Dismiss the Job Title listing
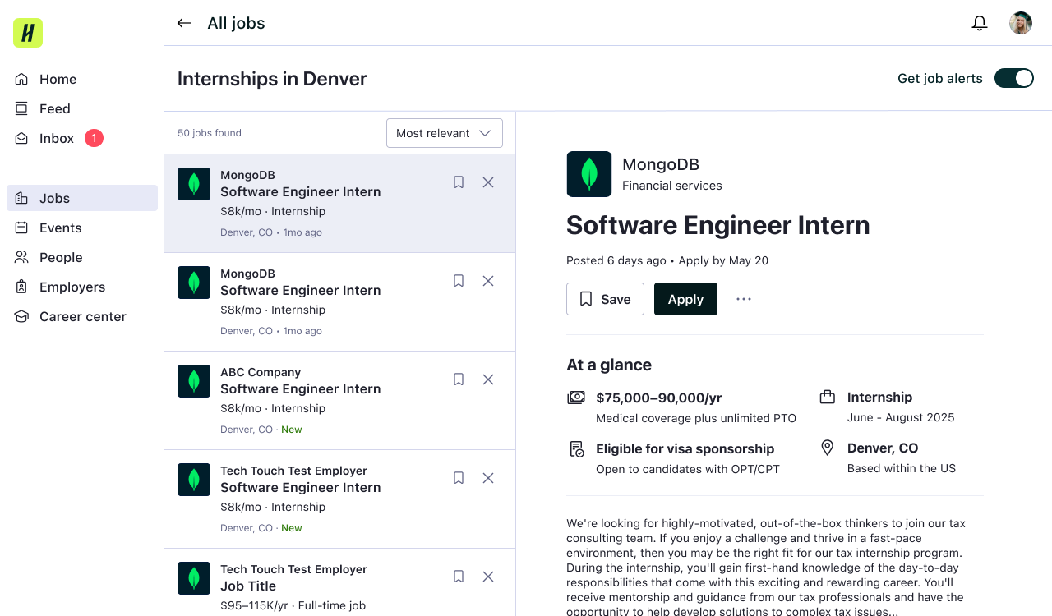The image size is (1052, 616). pos(488,577)
